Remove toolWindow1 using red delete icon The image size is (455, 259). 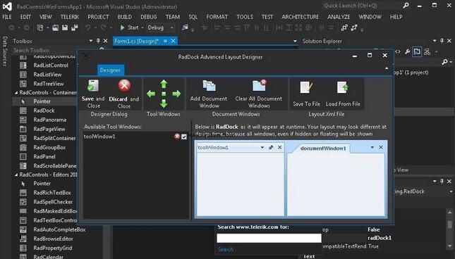177,137
